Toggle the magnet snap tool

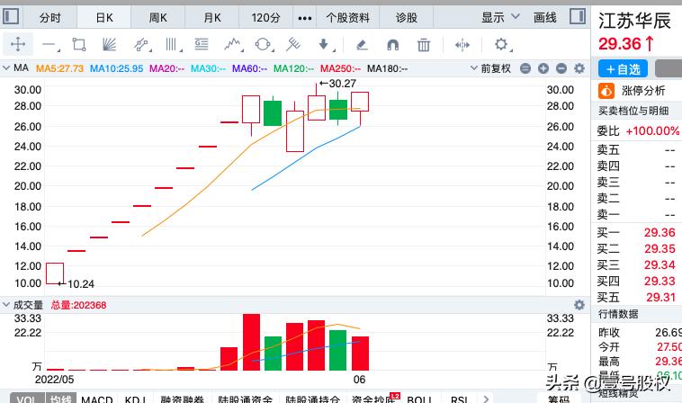coord(393,44)
